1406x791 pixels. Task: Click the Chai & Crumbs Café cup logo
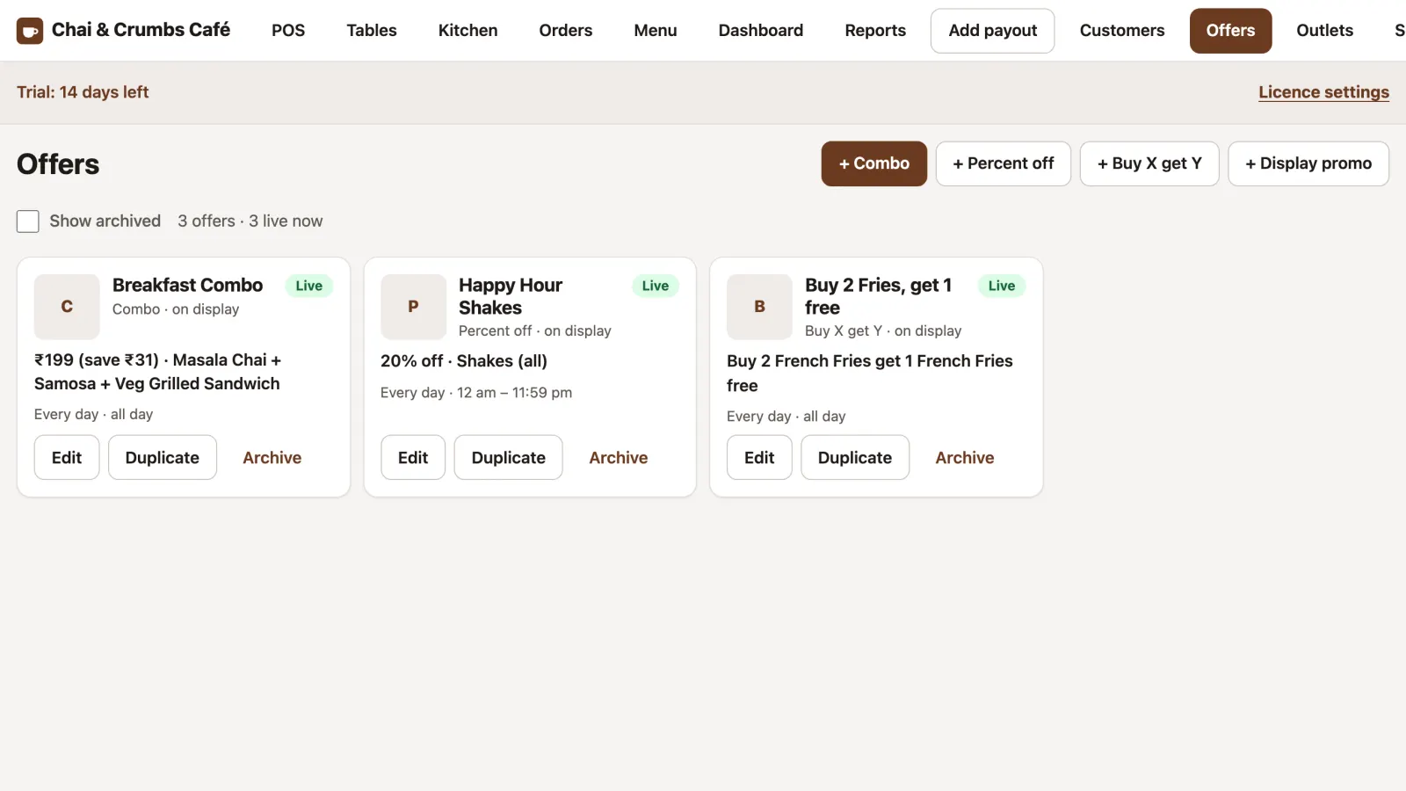(x=30, y=31)
